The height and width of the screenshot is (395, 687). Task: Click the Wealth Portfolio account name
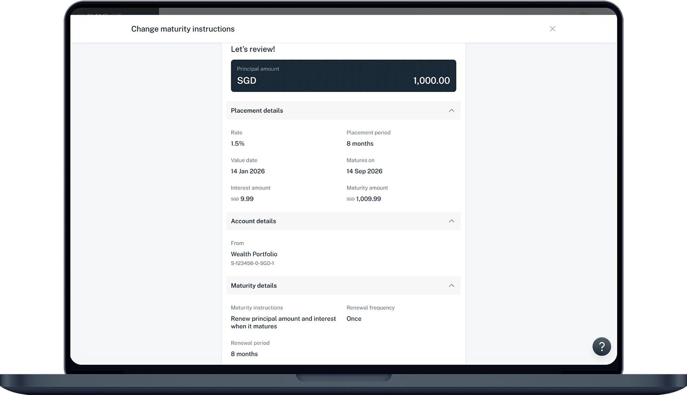point(254,254)
